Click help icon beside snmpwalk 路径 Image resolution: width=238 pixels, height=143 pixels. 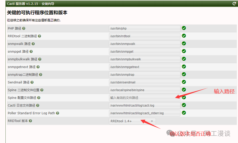pyautogui.click(x=33, y=44)
